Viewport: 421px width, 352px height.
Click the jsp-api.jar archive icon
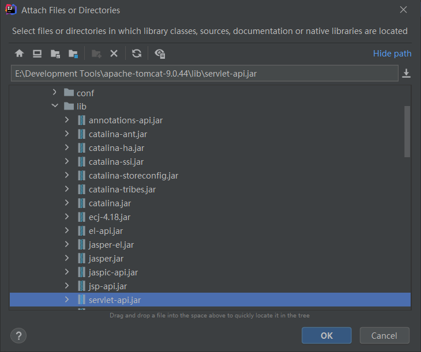pos(82,286)
